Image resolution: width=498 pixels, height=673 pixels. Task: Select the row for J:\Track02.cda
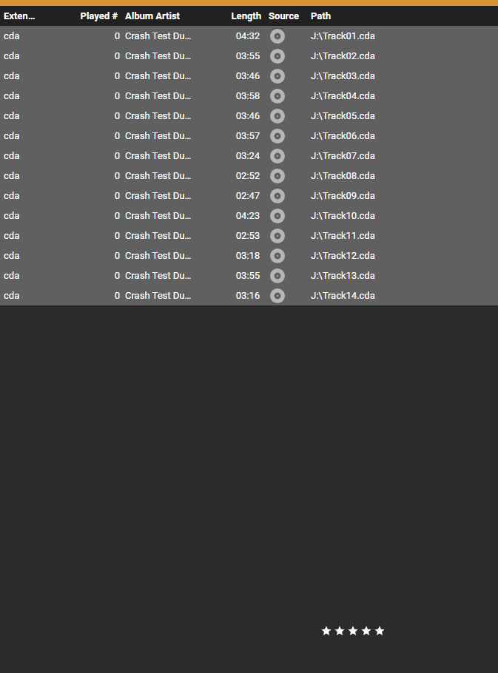[249, 56]
